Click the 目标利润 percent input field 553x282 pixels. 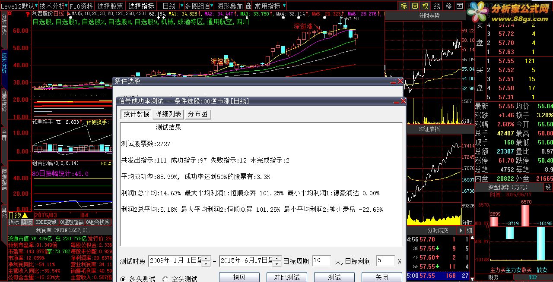click(x=385, y=260)
